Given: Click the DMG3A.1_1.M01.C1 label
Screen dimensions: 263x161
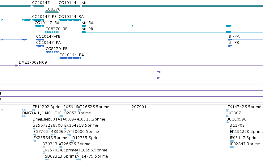Looking at the screenshot, I should [40, 113].
